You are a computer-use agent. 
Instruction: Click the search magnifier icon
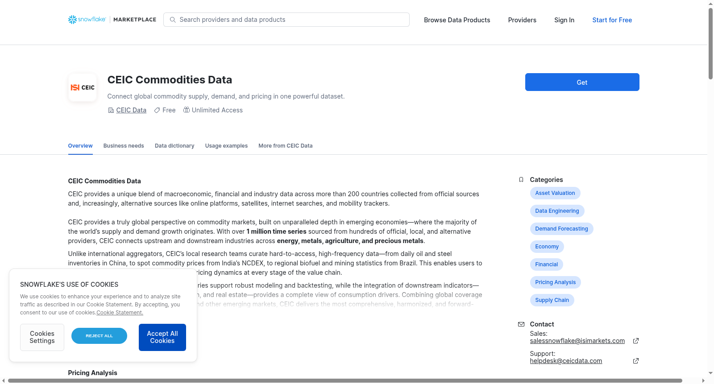[173, 20]
